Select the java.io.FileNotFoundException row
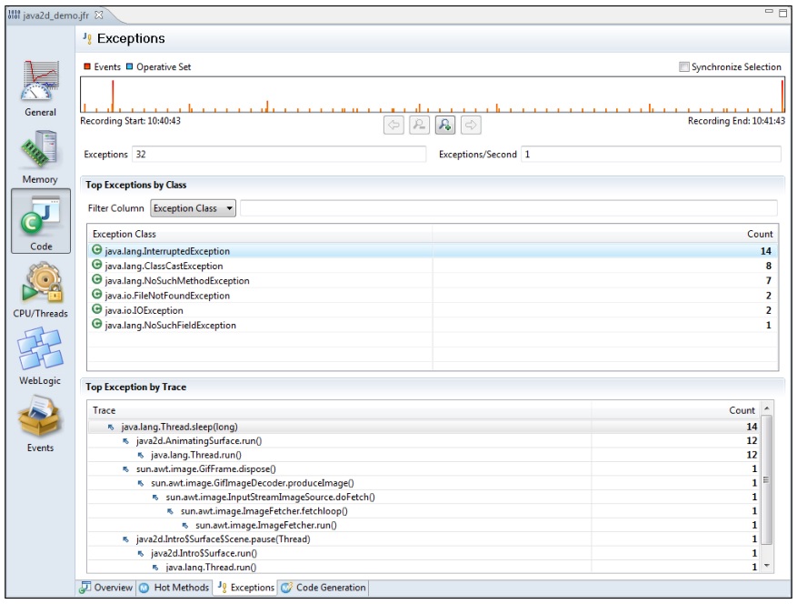The image size is (797, 604). point(433,295)
